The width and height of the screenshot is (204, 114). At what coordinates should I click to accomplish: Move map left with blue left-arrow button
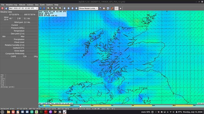click(x=64, y=8)
